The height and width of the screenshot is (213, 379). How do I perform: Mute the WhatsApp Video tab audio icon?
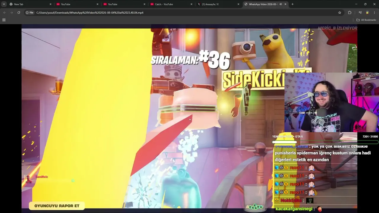(280, 4)
